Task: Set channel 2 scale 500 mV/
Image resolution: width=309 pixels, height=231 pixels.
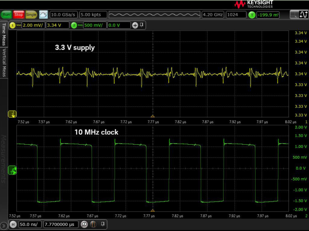Action: (95, 25)
